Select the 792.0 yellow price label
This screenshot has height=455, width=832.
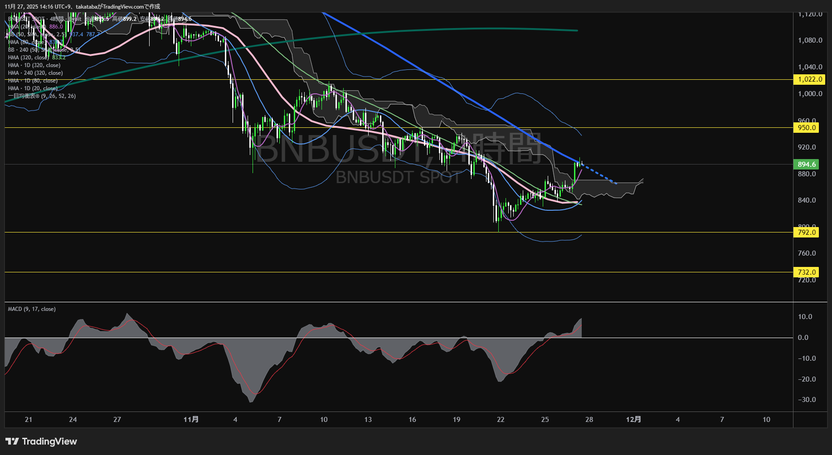tap(807, 232)
